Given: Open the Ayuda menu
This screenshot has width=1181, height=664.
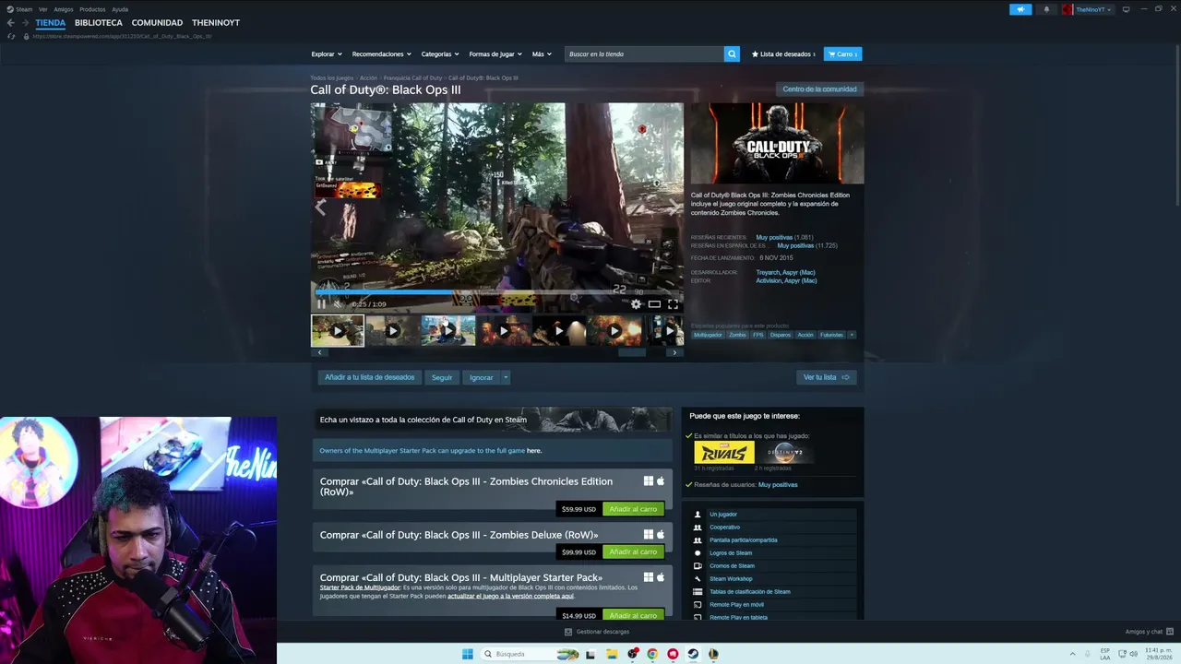Looking at the screenshot, I should (x=120, y=9).
